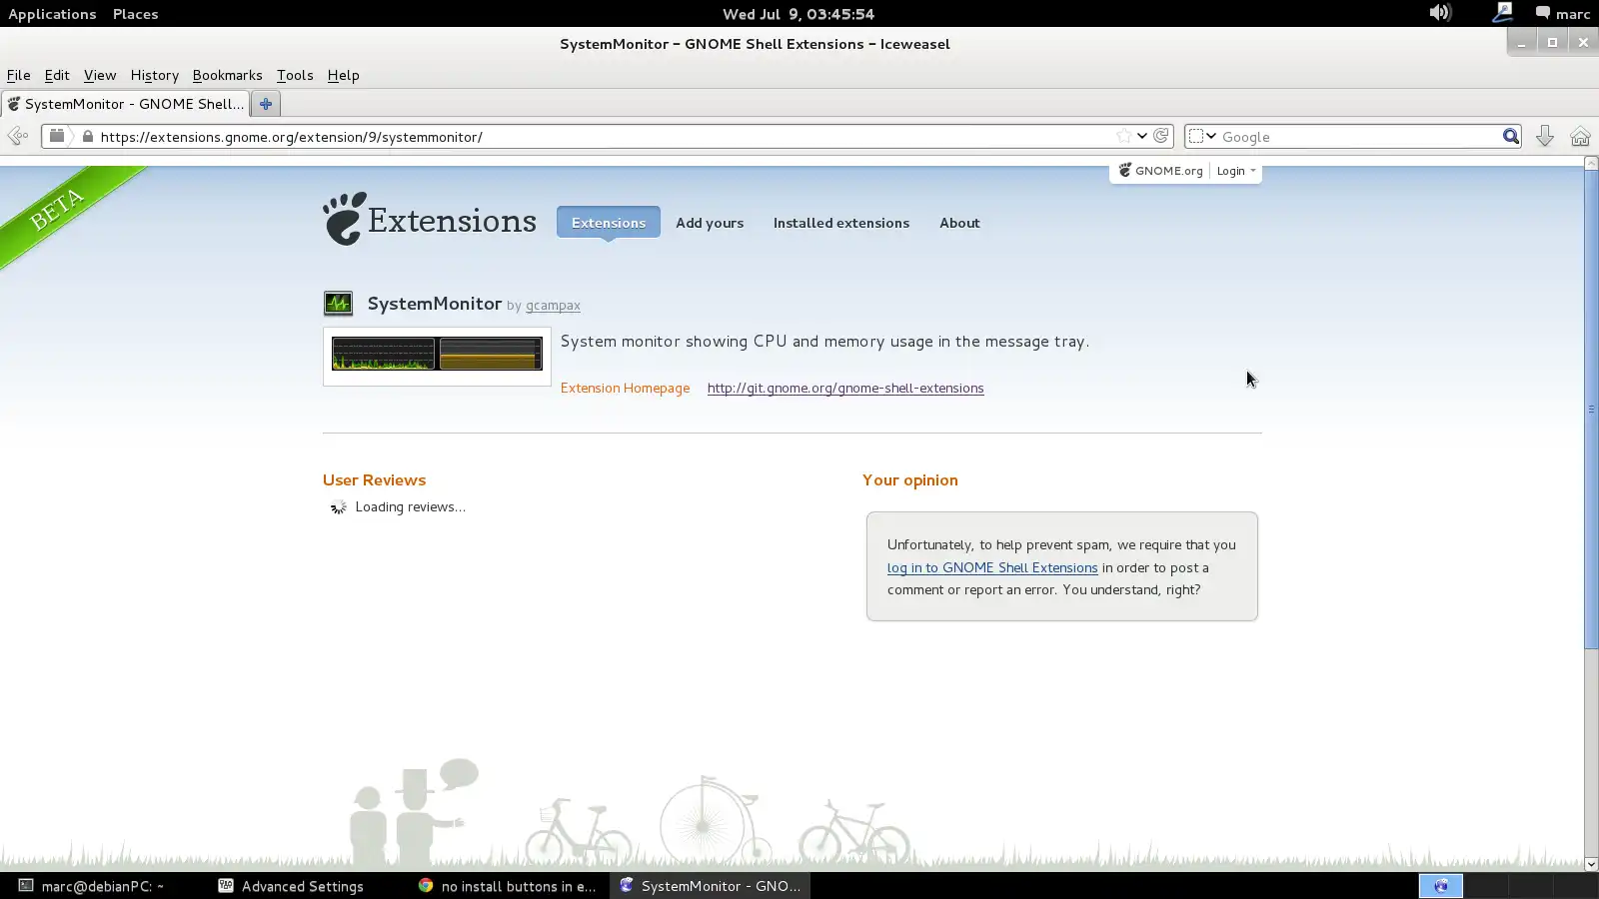Screen dimensions: 1599x899
Task: Click the User Reviews heading
Action: (x=374, y=480)
